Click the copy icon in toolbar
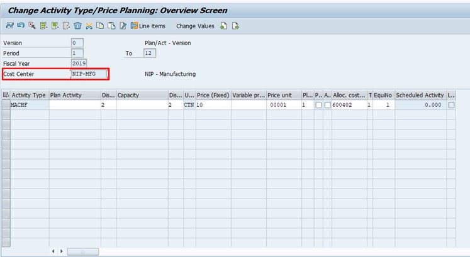470x257 pixels. point(100,26)
